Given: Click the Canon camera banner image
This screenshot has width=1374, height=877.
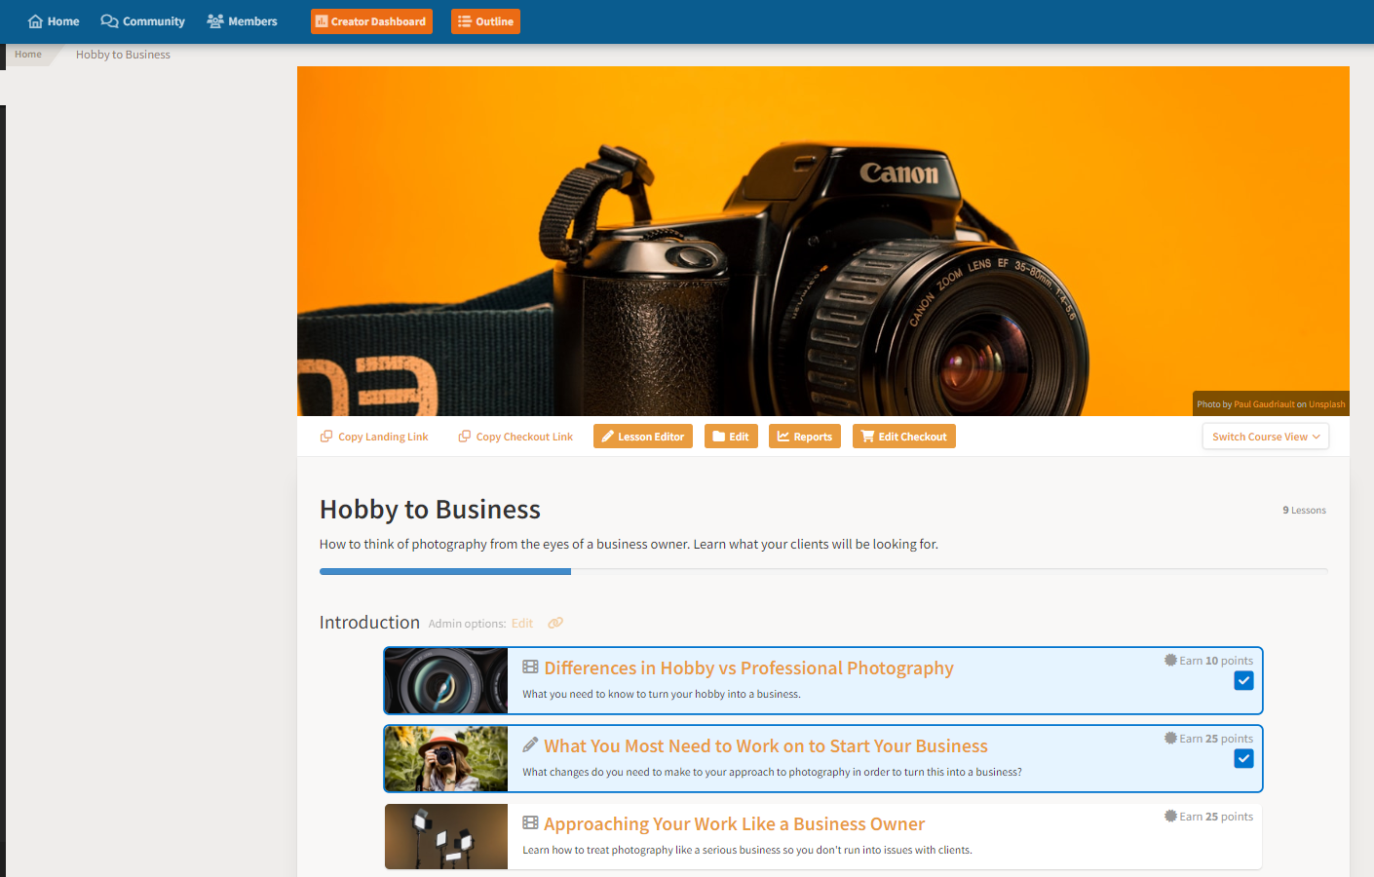Looking at the screenshot, I should coord(823,241).
